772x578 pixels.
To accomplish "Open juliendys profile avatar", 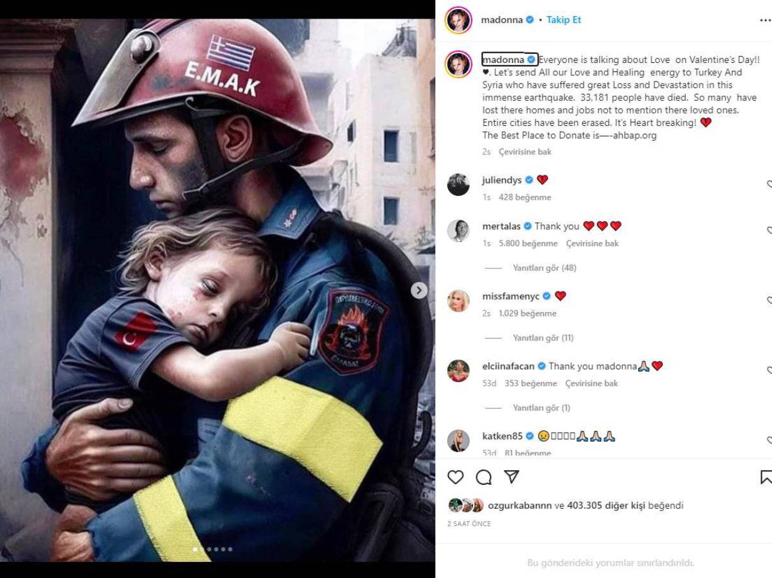I will [x=458, y=184].
